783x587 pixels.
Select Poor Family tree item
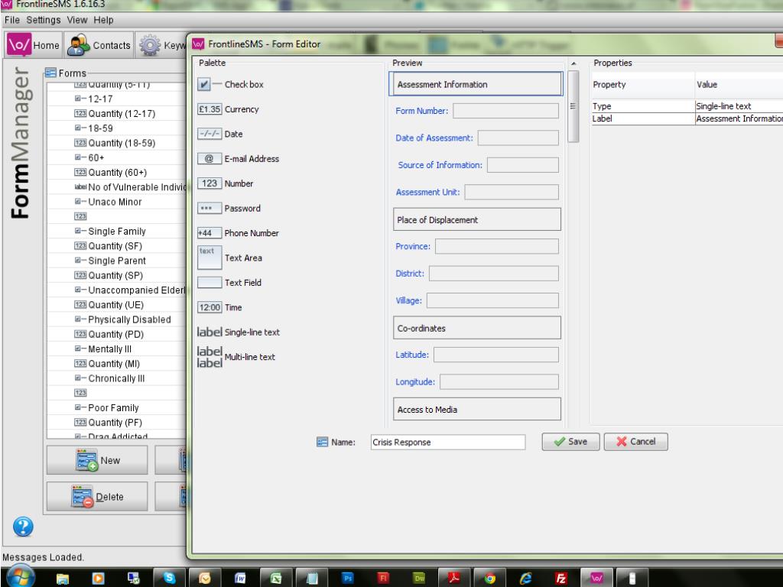(x=113, y=408)
